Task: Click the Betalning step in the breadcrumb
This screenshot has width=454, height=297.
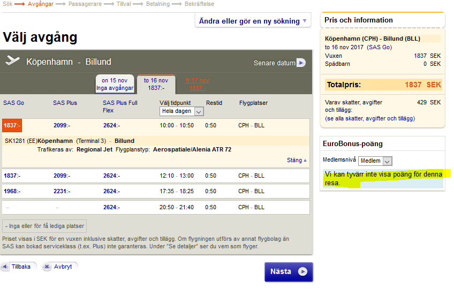Action: click(158, 4)
